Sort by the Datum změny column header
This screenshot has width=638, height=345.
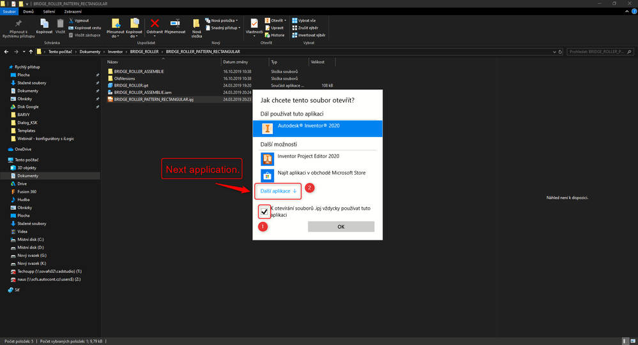click(x=245, y=62)
